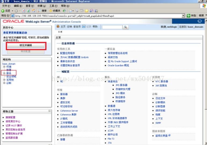
Task: Open the 数据源 link
Action: (111, 106)
